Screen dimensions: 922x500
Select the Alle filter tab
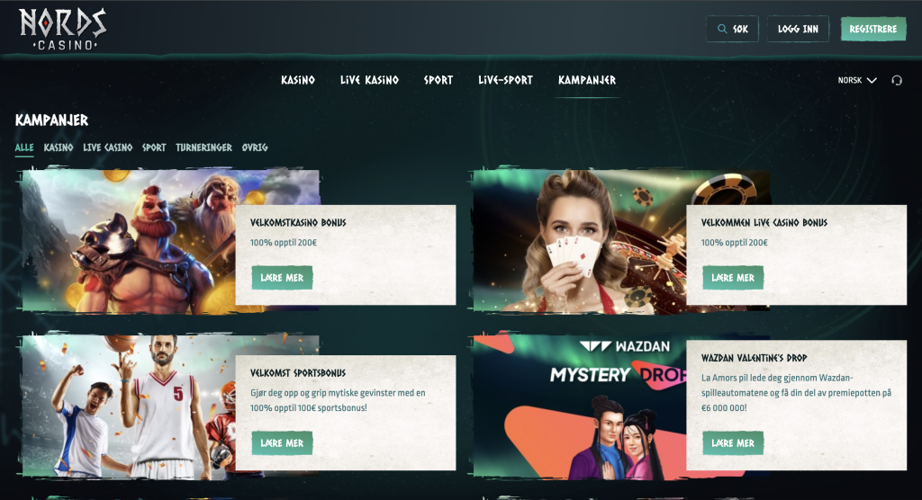tap(24, 147)
